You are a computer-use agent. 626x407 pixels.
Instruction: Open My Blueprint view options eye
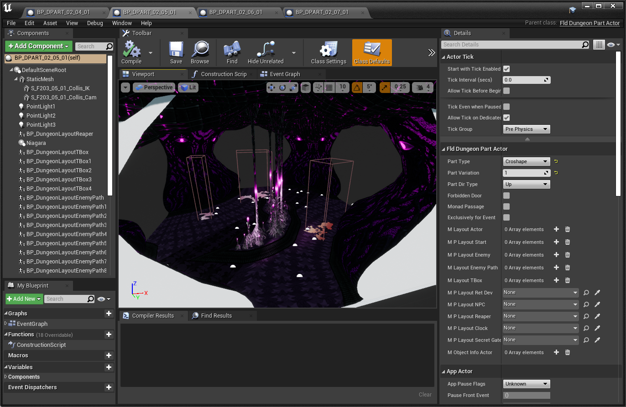pyautogui.click(x=104, y=299)
